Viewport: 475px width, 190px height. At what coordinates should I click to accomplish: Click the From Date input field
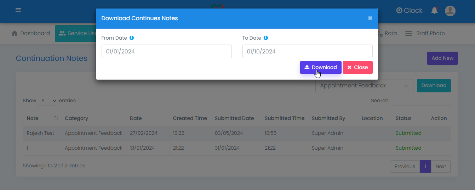(167, 51)
